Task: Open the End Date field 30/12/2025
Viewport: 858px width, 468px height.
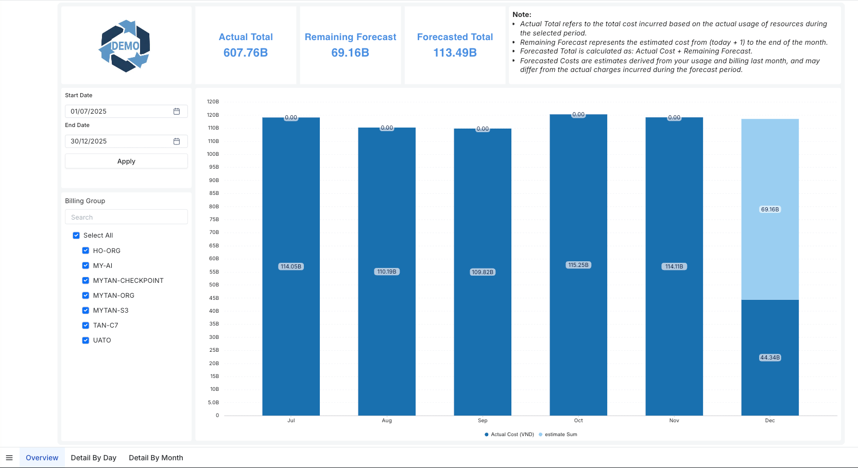Action: (x=118, y=141)
